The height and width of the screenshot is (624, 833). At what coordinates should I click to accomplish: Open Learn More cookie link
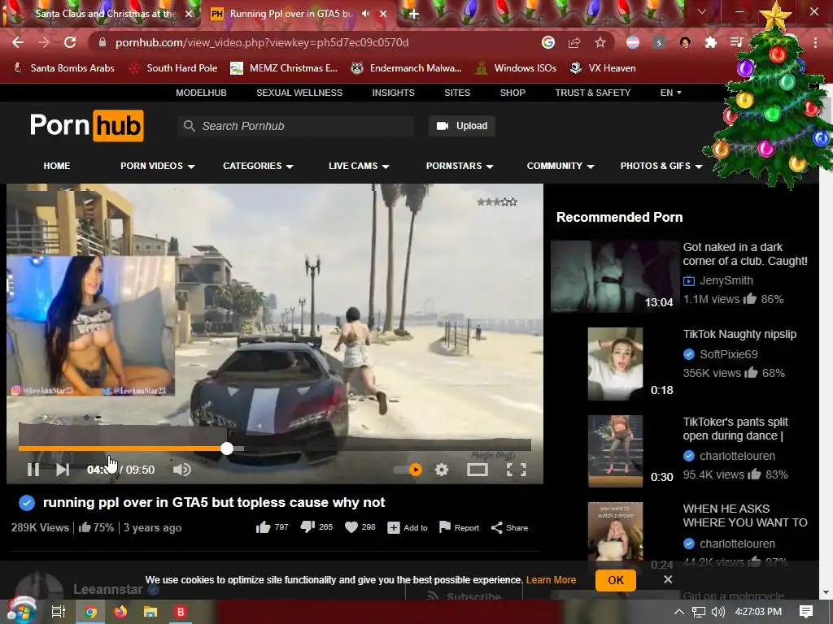point(551,580)
